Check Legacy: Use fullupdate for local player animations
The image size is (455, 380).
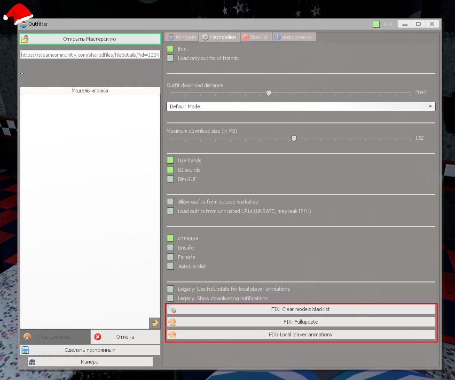(x=171, y=289)
